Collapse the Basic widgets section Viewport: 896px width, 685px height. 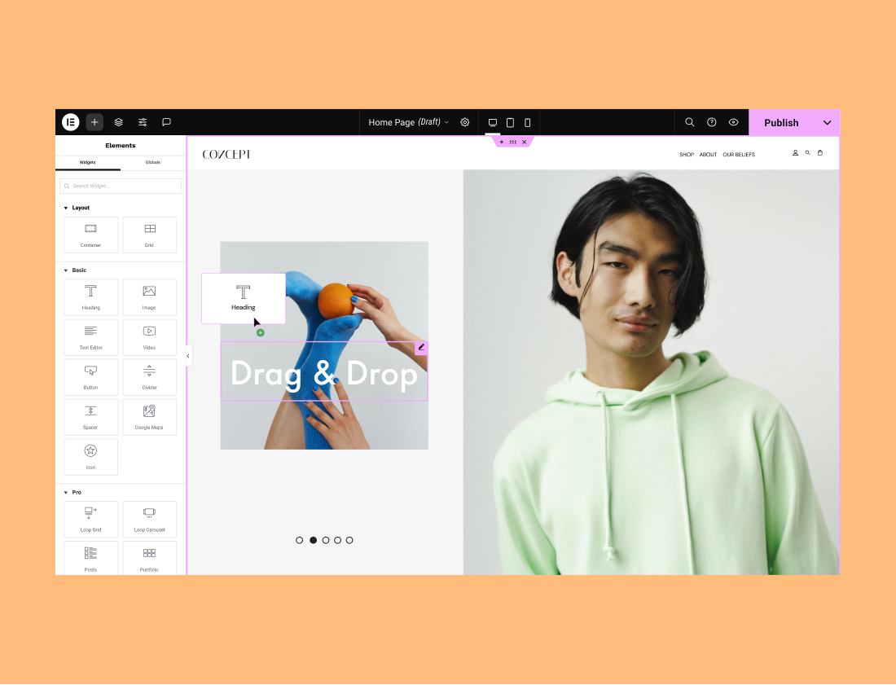pos(66,270)
